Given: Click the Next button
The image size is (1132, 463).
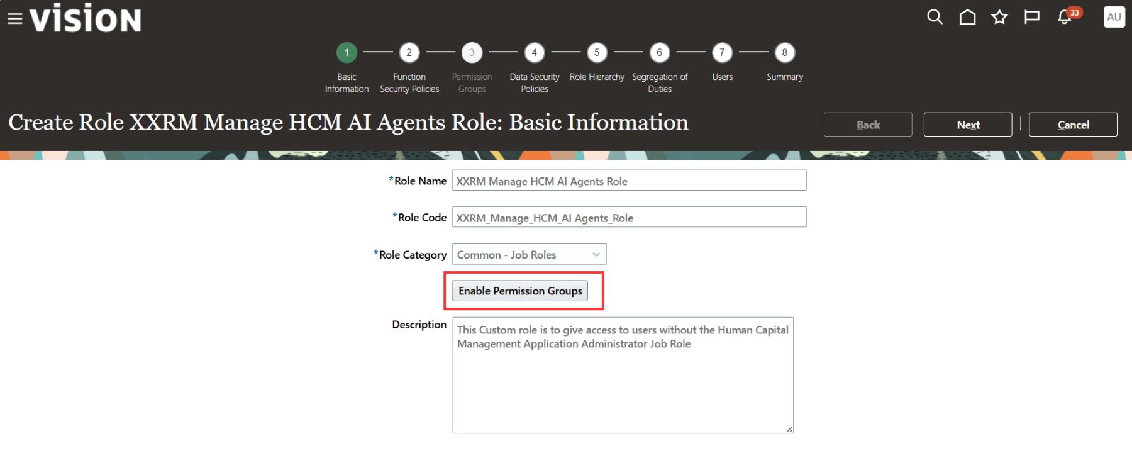Looking at the screenshot, I should [967, 125].
